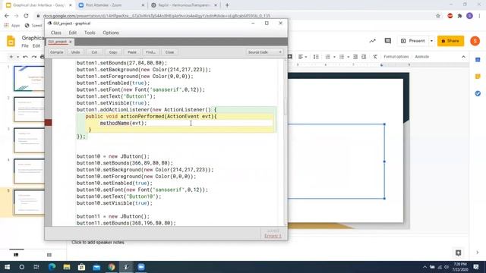Place cursor on methodName(evt); line

[123, 123]
